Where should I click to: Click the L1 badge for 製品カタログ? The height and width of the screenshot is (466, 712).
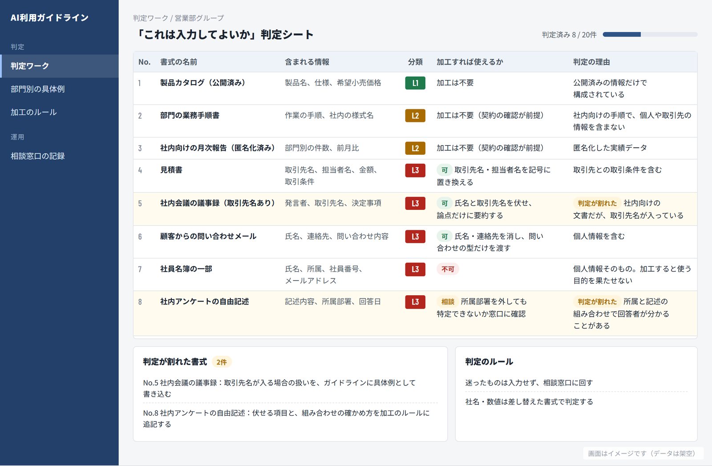coord(415,83)
